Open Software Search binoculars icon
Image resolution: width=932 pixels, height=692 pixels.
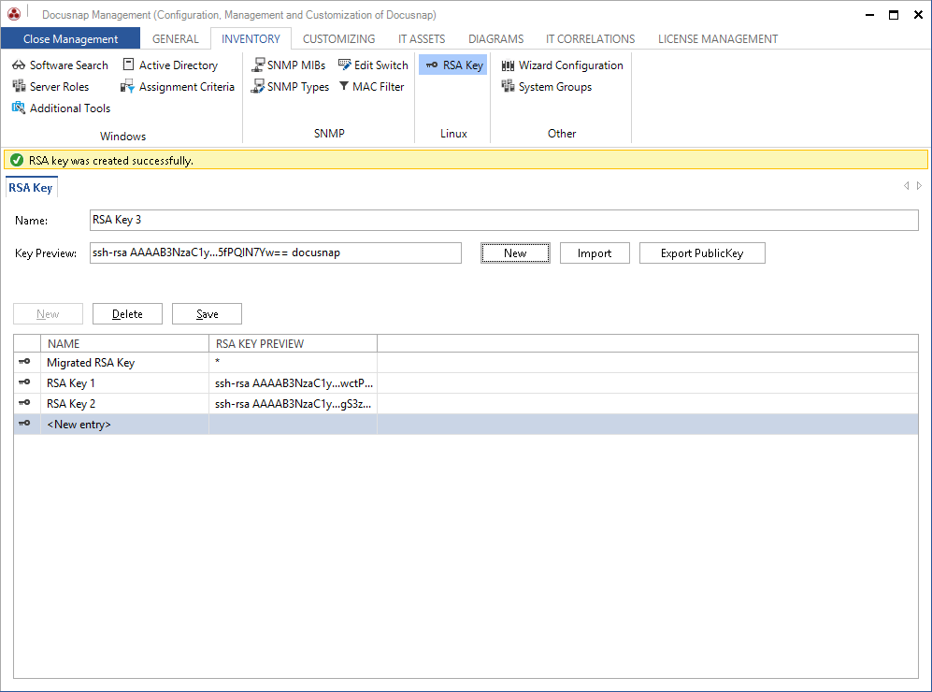19,65
